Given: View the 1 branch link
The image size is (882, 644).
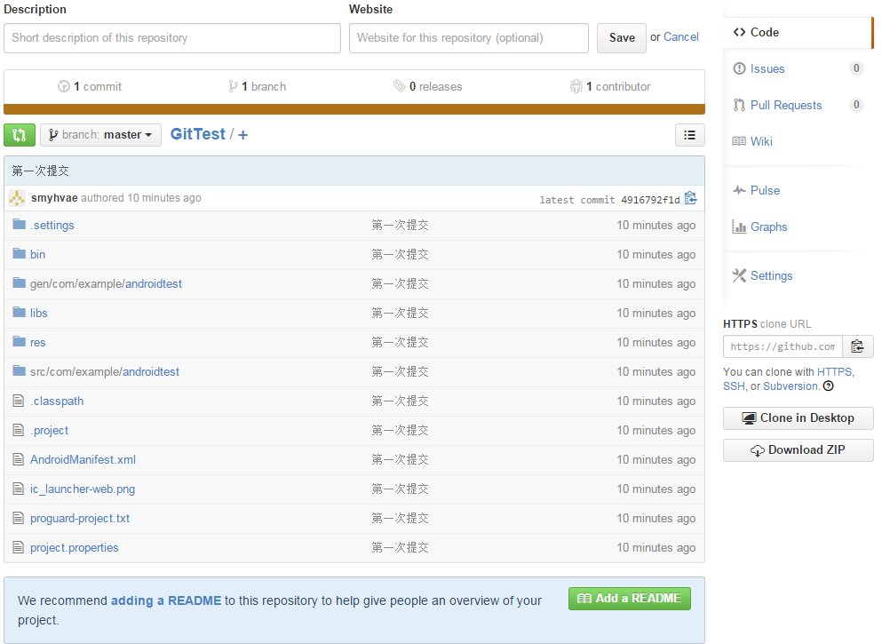Looking at the screenshot, I should click(257, 87).
